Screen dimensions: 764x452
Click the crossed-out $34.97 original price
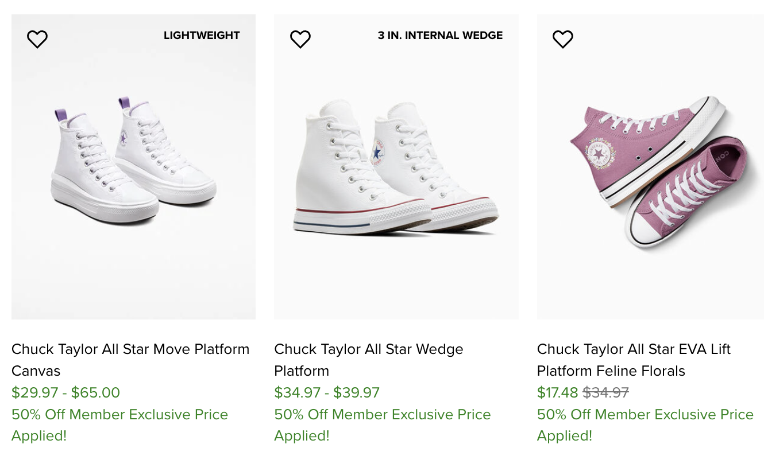[x=605, y=393]
